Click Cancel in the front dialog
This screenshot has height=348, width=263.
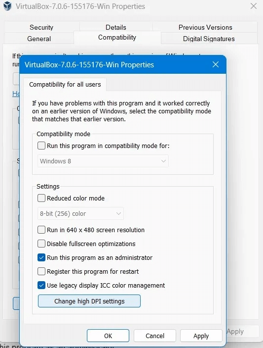pos(155,336)
